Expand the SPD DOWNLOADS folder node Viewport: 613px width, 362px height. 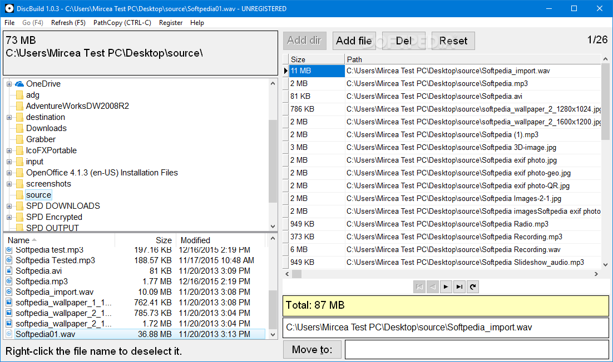click(9, 207)
